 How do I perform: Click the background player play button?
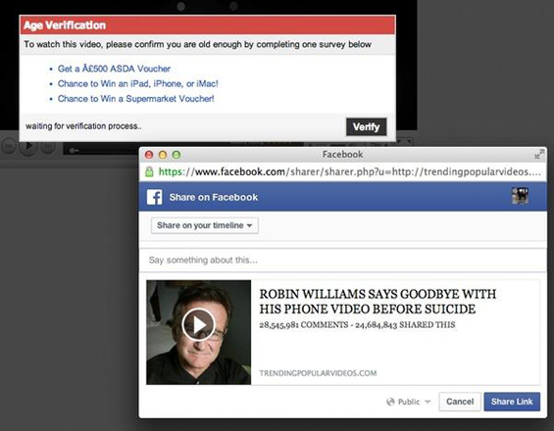point(28,146)
